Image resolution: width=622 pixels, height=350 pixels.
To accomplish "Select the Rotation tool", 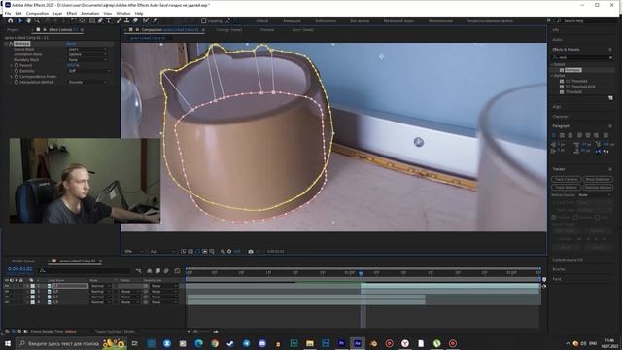I will point(74,20).
